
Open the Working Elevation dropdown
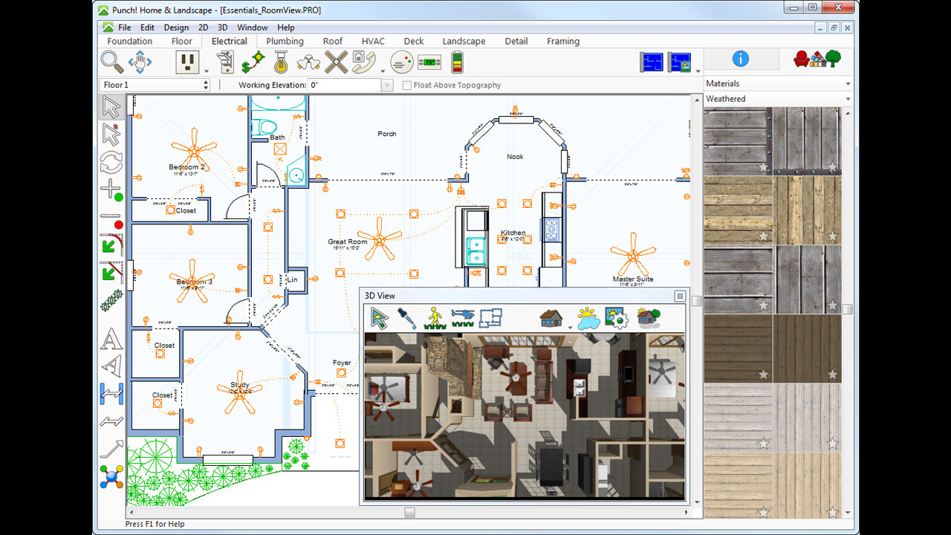point(386,85)
